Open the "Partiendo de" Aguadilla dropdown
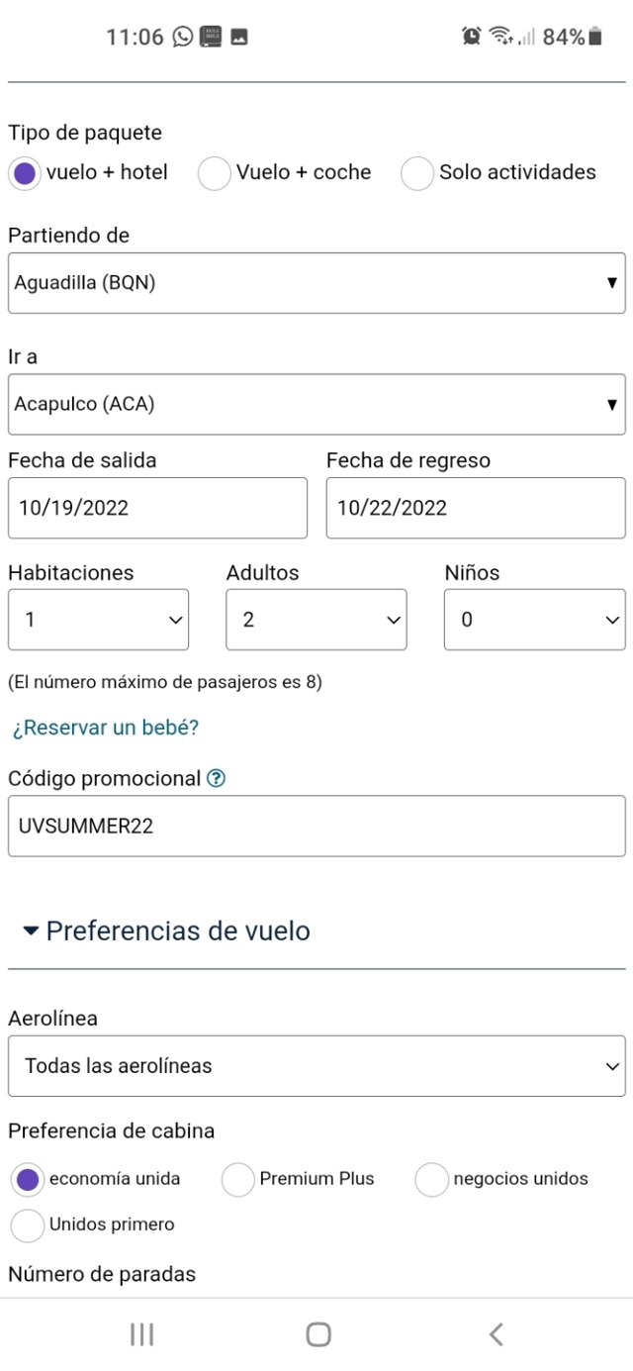Image resolution: width=633 pixels, height=1371 pixels. pos(316,283)
